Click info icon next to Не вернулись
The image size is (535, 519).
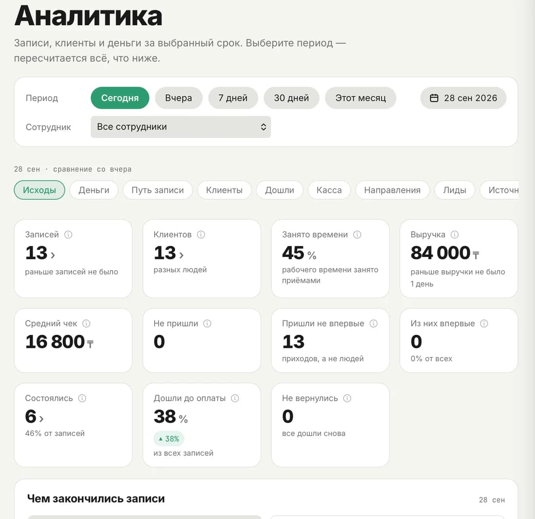347,398
